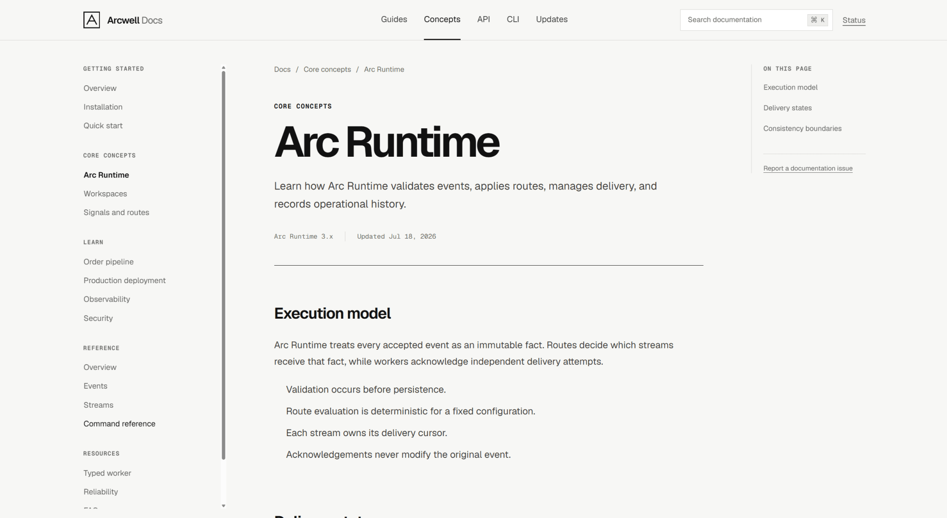Click the RESOURCES sidebar heading
The width and height of the screenshot is (947, 518).
101,454
